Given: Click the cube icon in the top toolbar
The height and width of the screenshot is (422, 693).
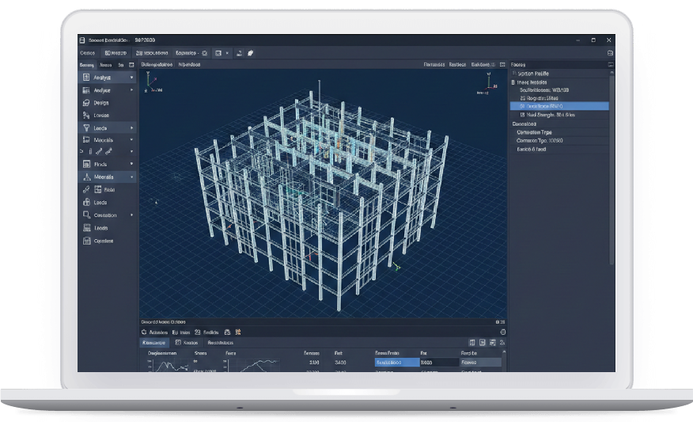Looking at the screenshot, I should (250, 53).
